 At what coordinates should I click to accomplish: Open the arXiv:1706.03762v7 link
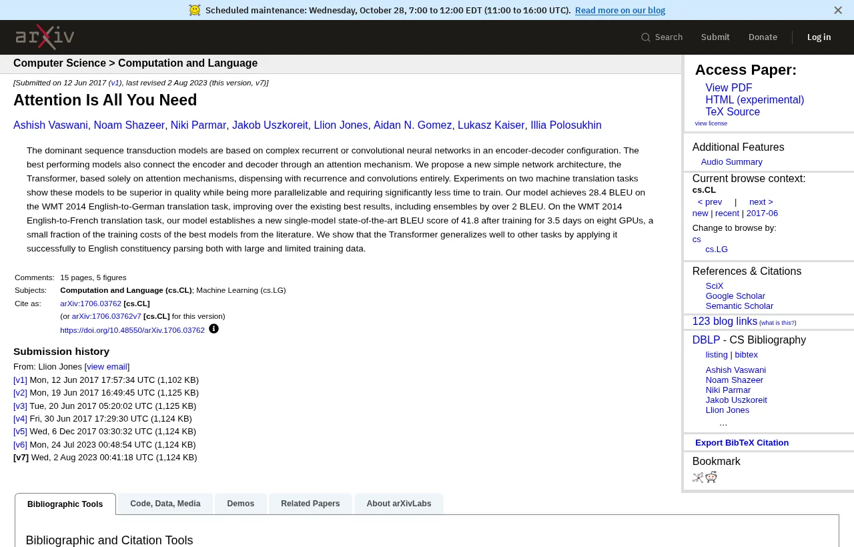[107, 316]
